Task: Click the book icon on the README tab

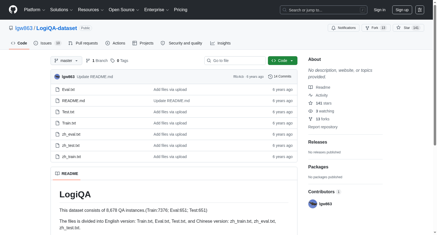Action: [57, 174]
